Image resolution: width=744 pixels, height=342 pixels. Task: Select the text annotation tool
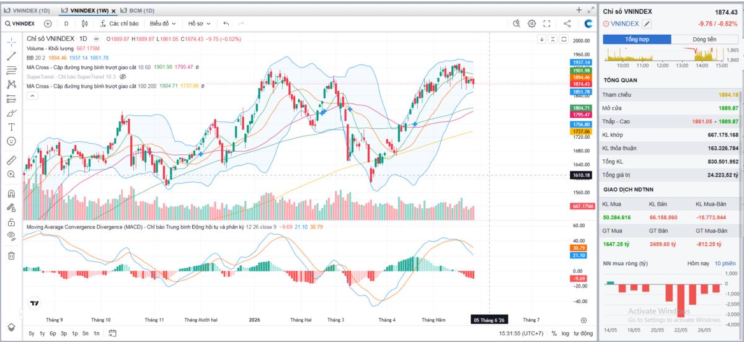click(11, 127)
